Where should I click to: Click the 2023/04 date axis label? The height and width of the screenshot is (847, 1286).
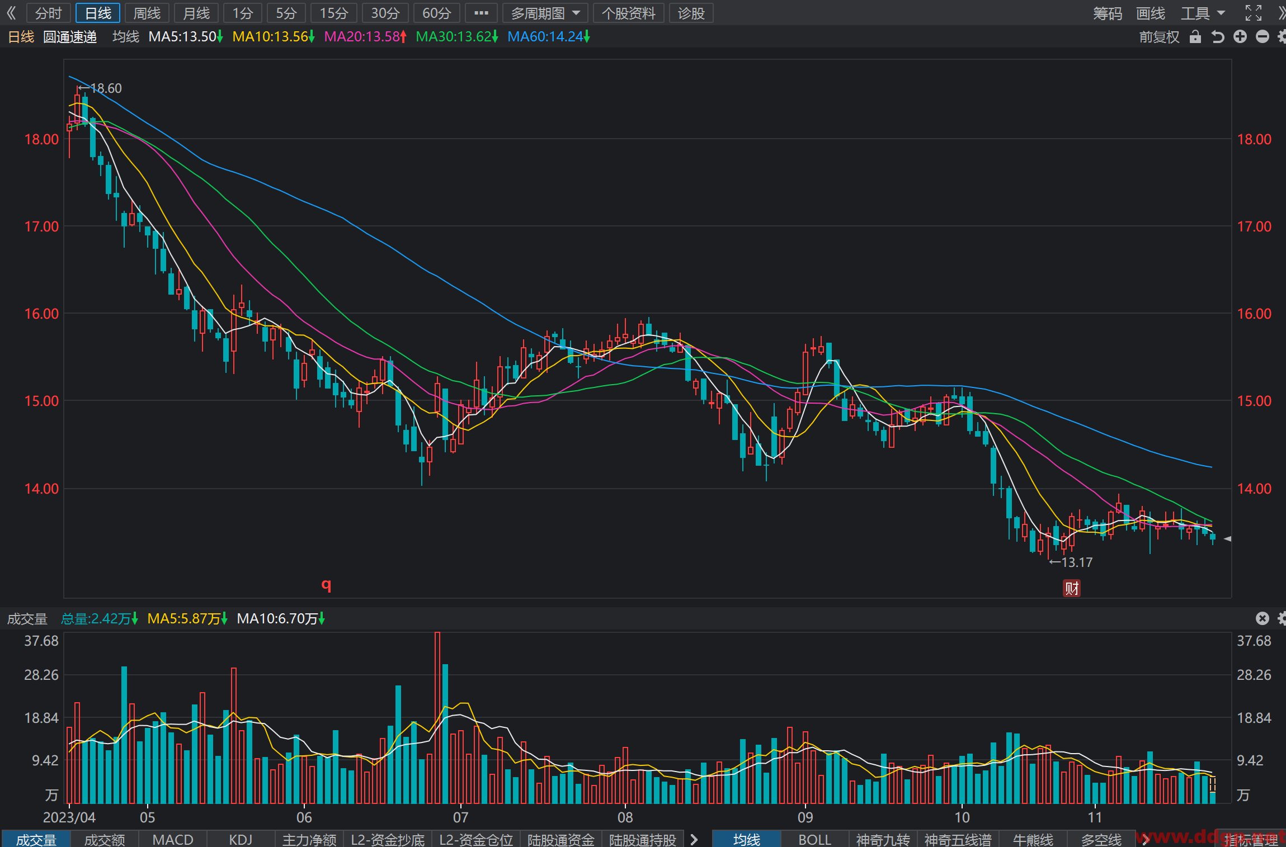click(69, 817)
